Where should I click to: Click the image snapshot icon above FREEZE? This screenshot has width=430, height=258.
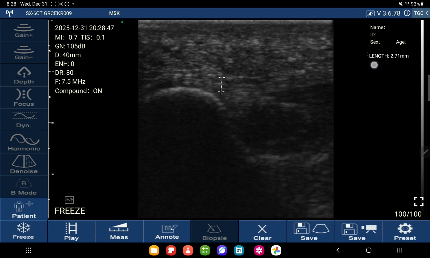69,200
